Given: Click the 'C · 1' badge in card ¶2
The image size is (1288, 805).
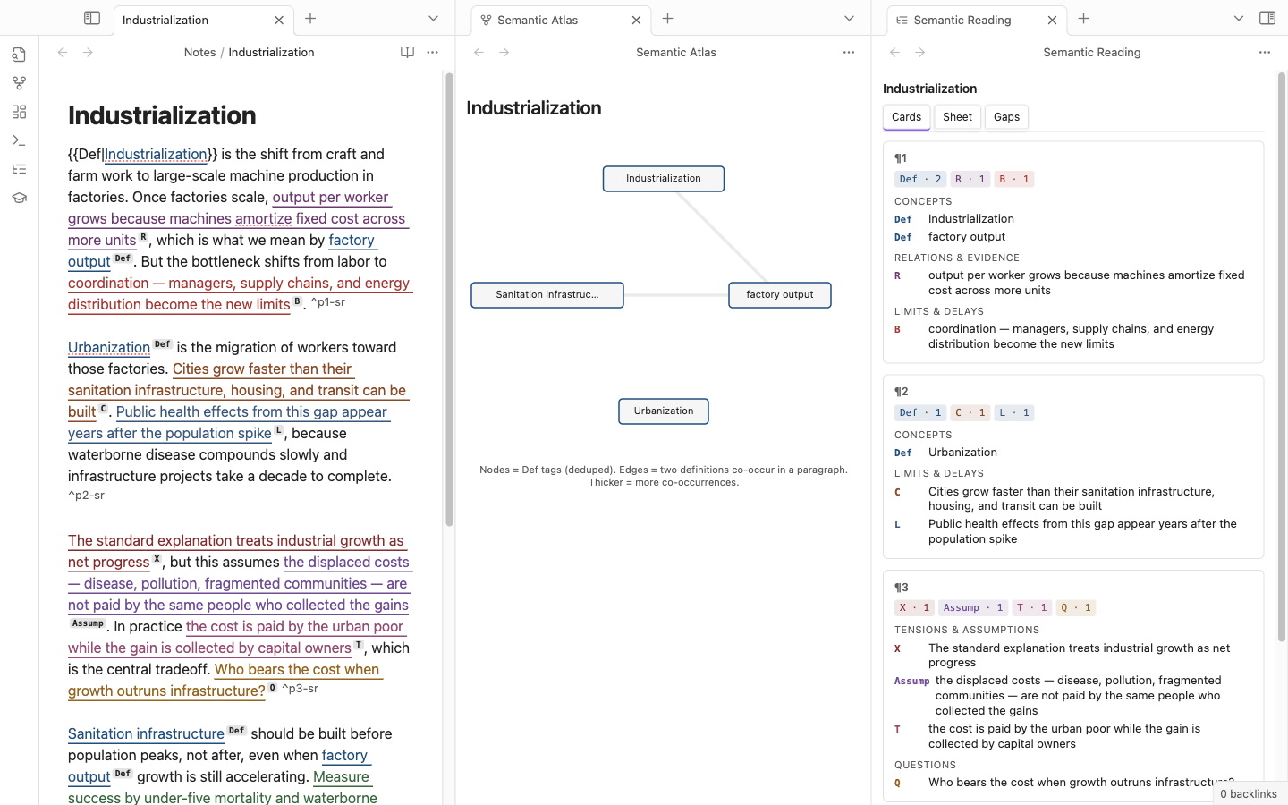Looking at the screenshot, I should point(970,412).
